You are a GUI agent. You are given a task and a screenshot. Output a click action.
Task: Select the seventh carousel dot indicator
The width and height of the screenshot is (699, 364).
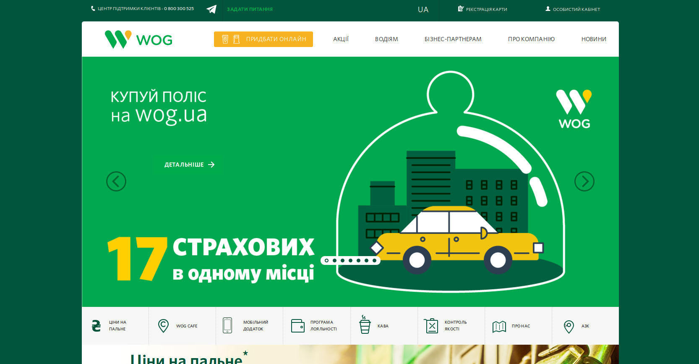point(375,260)
